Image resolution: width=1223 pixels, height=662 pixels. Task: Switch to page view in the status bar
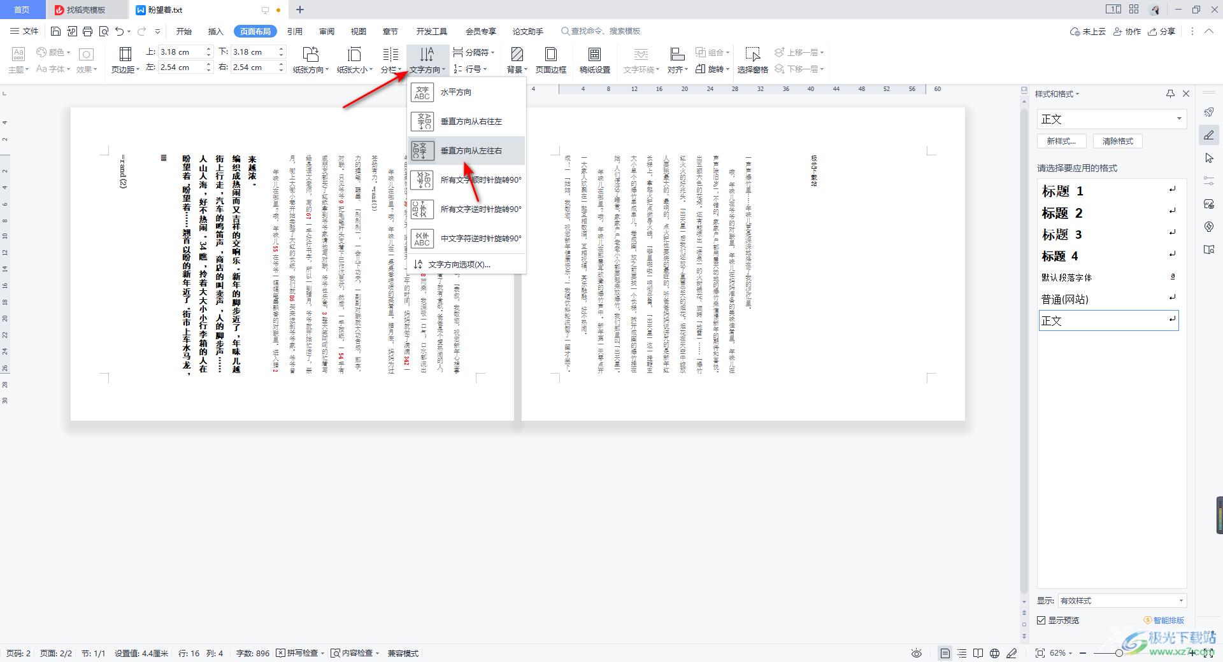pos(945,653)
